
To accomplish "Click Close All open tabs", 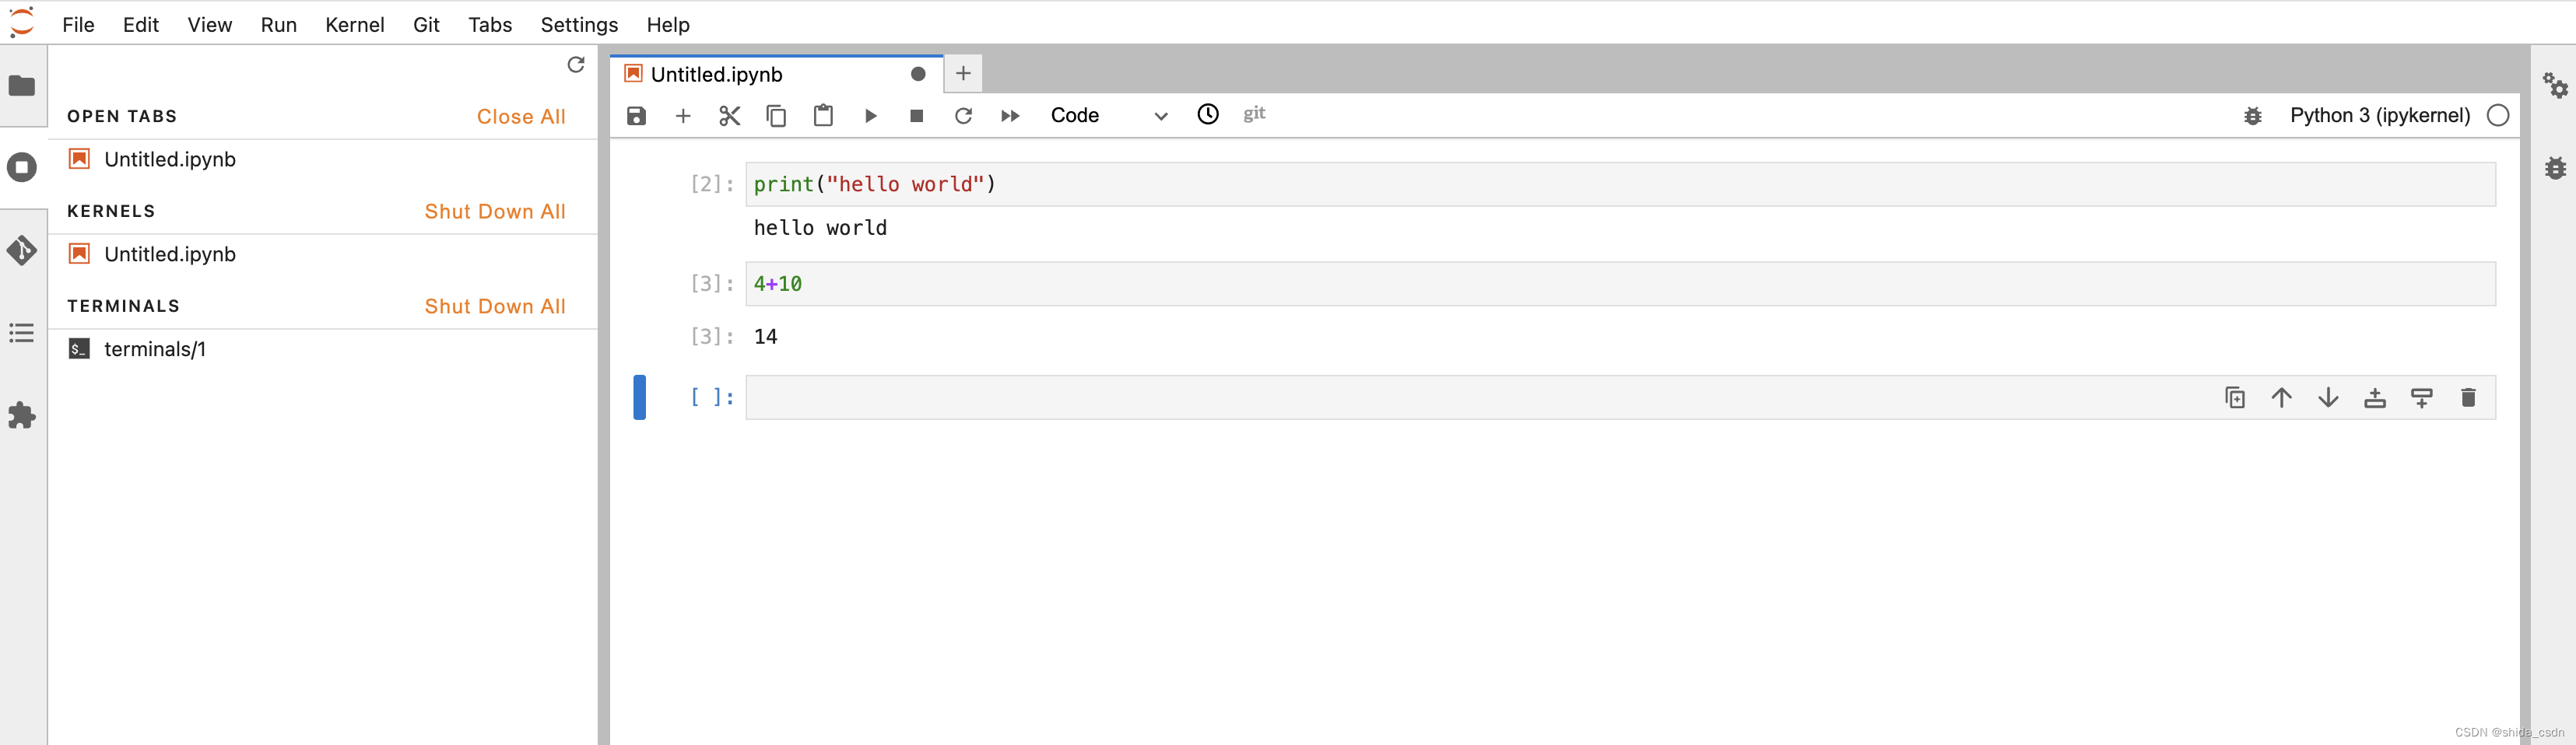I will [x=521, y=117].
